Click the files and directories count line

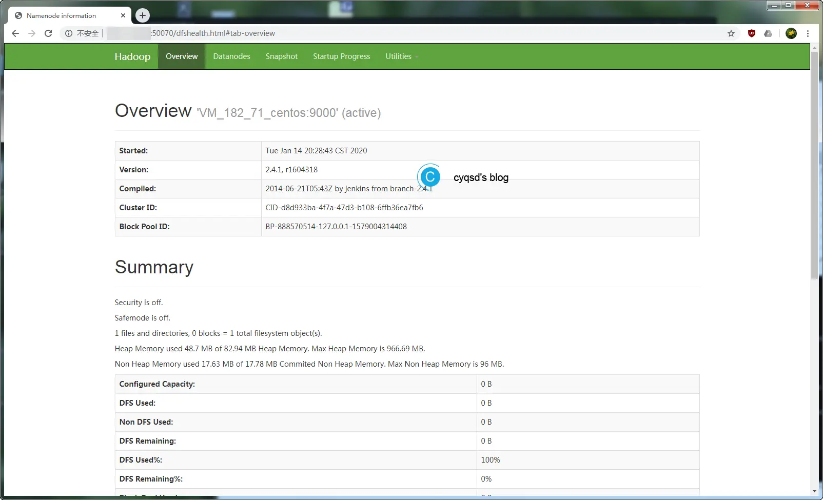pyautogui.click(x=218, y=333)
